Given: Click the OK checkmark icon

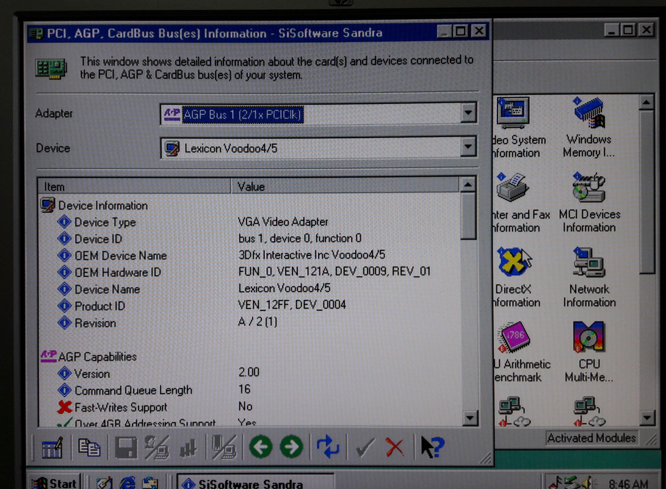Looking at the screenshot, I should (x=365, y=447).
